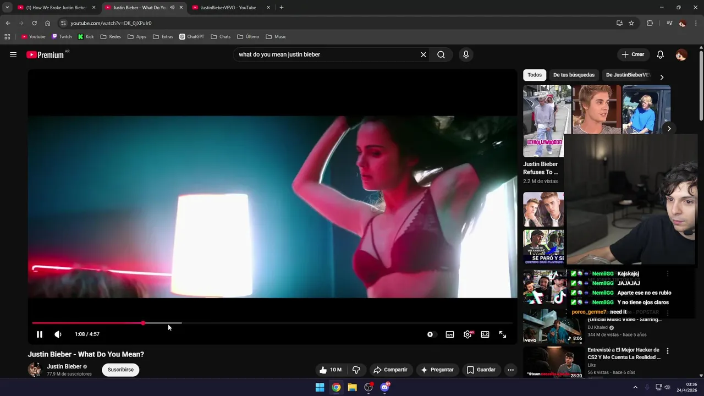Go to YouTube home via the Premium logo
The image size is (704, 396).
(45, 54)
